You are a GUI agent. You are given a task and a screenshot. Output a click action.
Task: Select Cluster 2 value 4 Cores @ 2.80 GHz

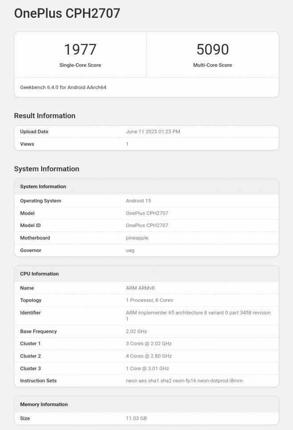[149, 356]
